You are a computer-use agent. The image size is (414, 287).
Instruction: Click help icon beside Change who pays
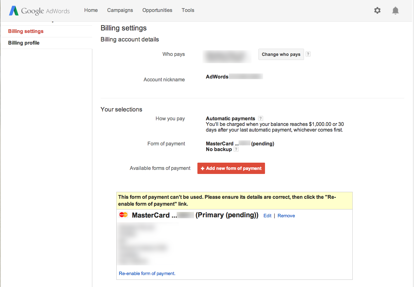[x=308, y=54]
